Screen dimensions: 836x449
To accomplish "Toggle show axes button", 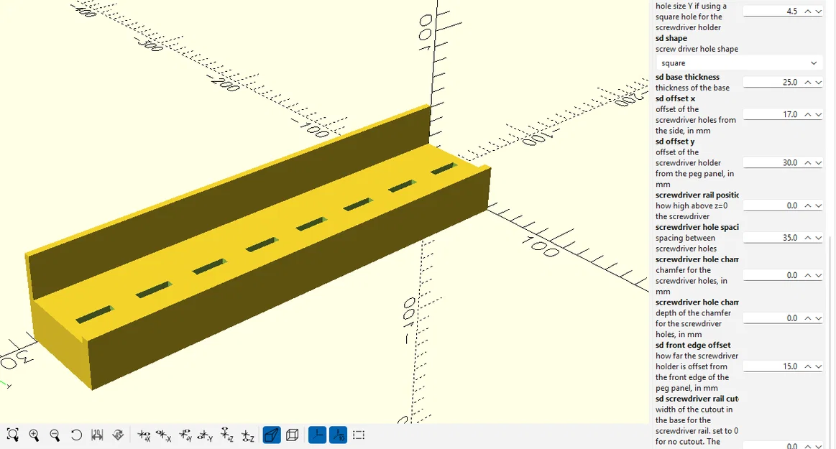I will coord(317,435).
